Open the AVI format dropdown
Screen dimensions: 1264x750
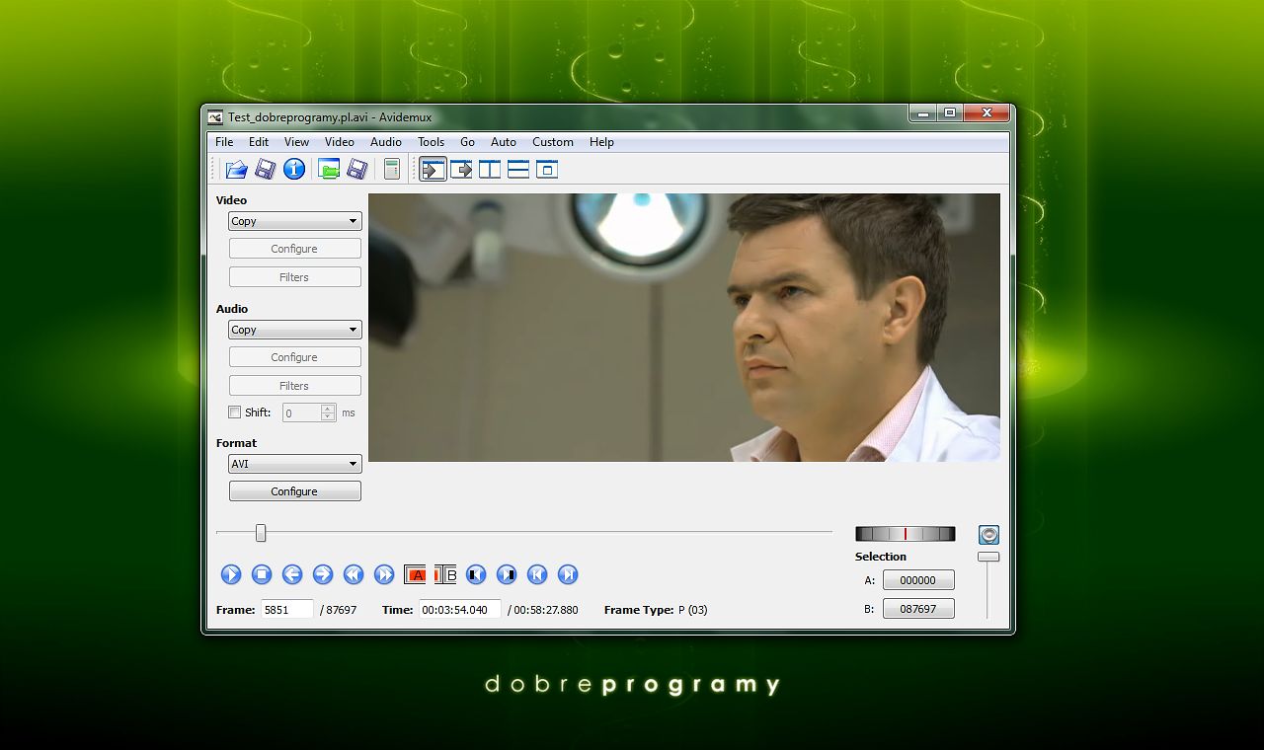coord(294,464)
